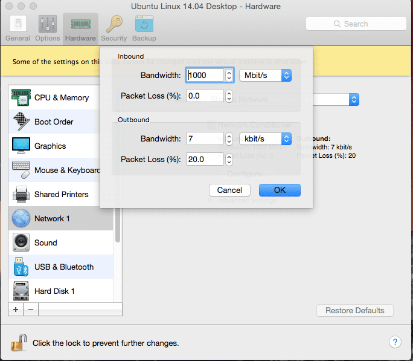Screen dimensions: 413x361
Task: Click the padlock icon to prevent changes
Action: point(19,342)
